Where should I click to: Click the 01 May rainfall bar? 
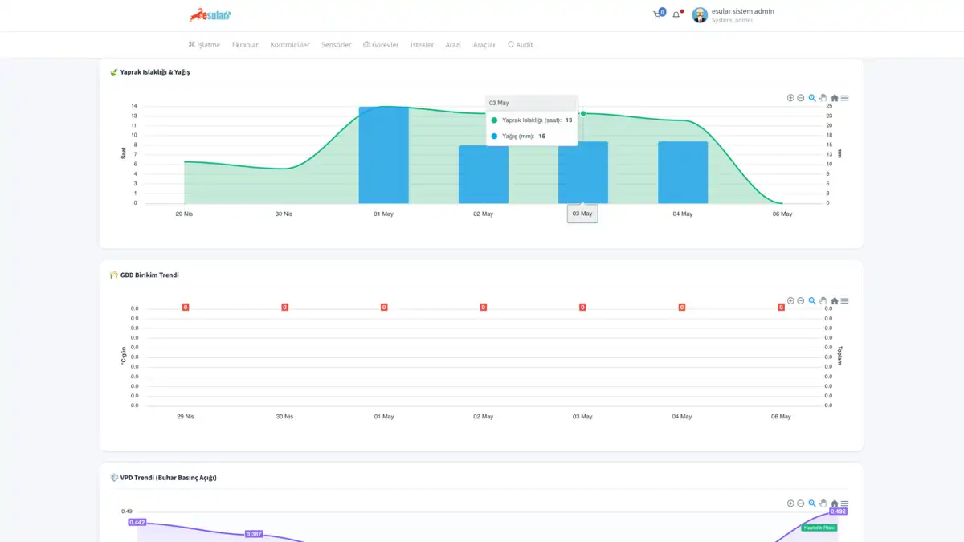384,155
